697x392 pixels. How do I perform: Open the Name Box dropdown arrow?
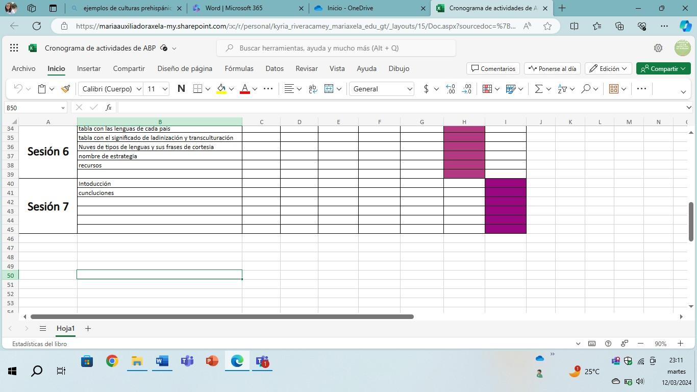click(63, 107)
